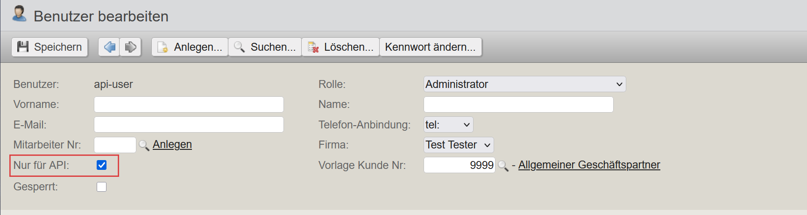
Task: Enable the Gesperrt checkbox
Action: click(x=101, y=187)
